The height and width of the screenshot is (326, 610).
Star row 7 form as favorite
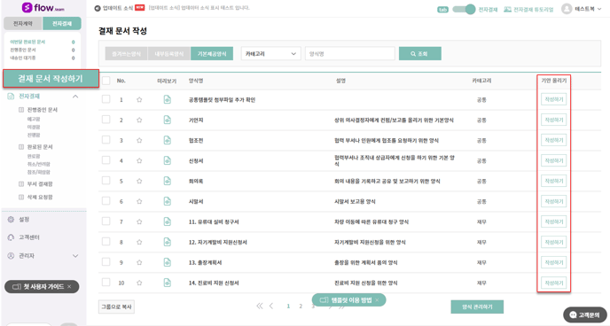click(x=139, y=221)
